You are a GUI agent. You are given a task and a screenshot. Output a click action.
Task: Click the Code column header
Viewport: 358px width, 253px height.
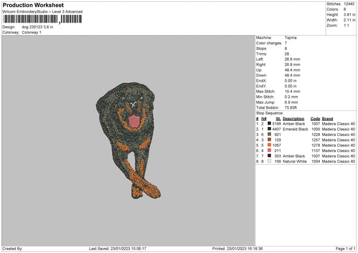[x=315, y=119]
